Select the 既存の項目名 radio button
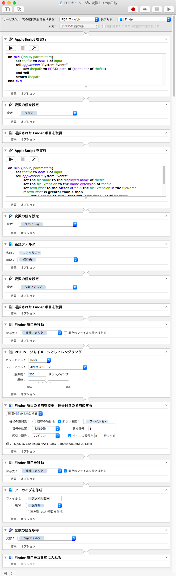The height and width of the screenshot is (576, 176). (34, 421)
